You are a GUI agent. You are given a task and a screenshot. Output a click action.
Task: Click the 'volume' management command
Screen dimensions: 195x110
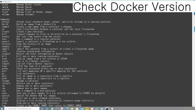(5, 14)
